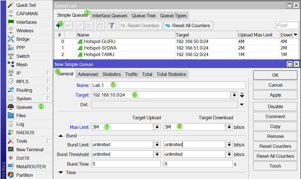
Task: Expand the Time section
Action: pyautogui.click(x=61, y=172)
